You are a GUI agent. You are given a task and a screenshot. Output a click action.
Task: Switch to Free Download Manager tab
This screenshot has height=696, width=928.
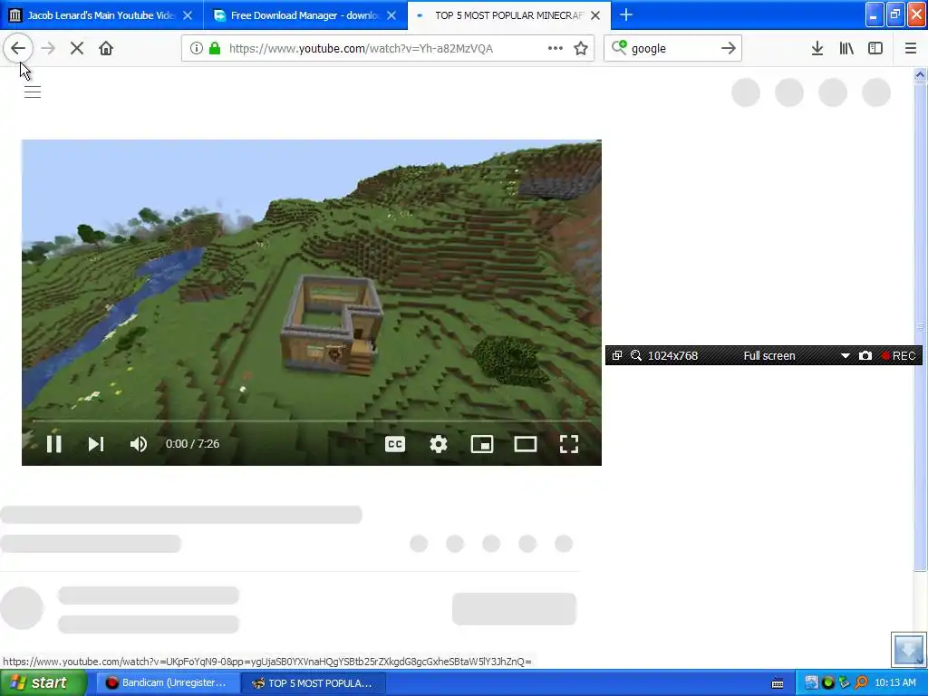point(304,15)
